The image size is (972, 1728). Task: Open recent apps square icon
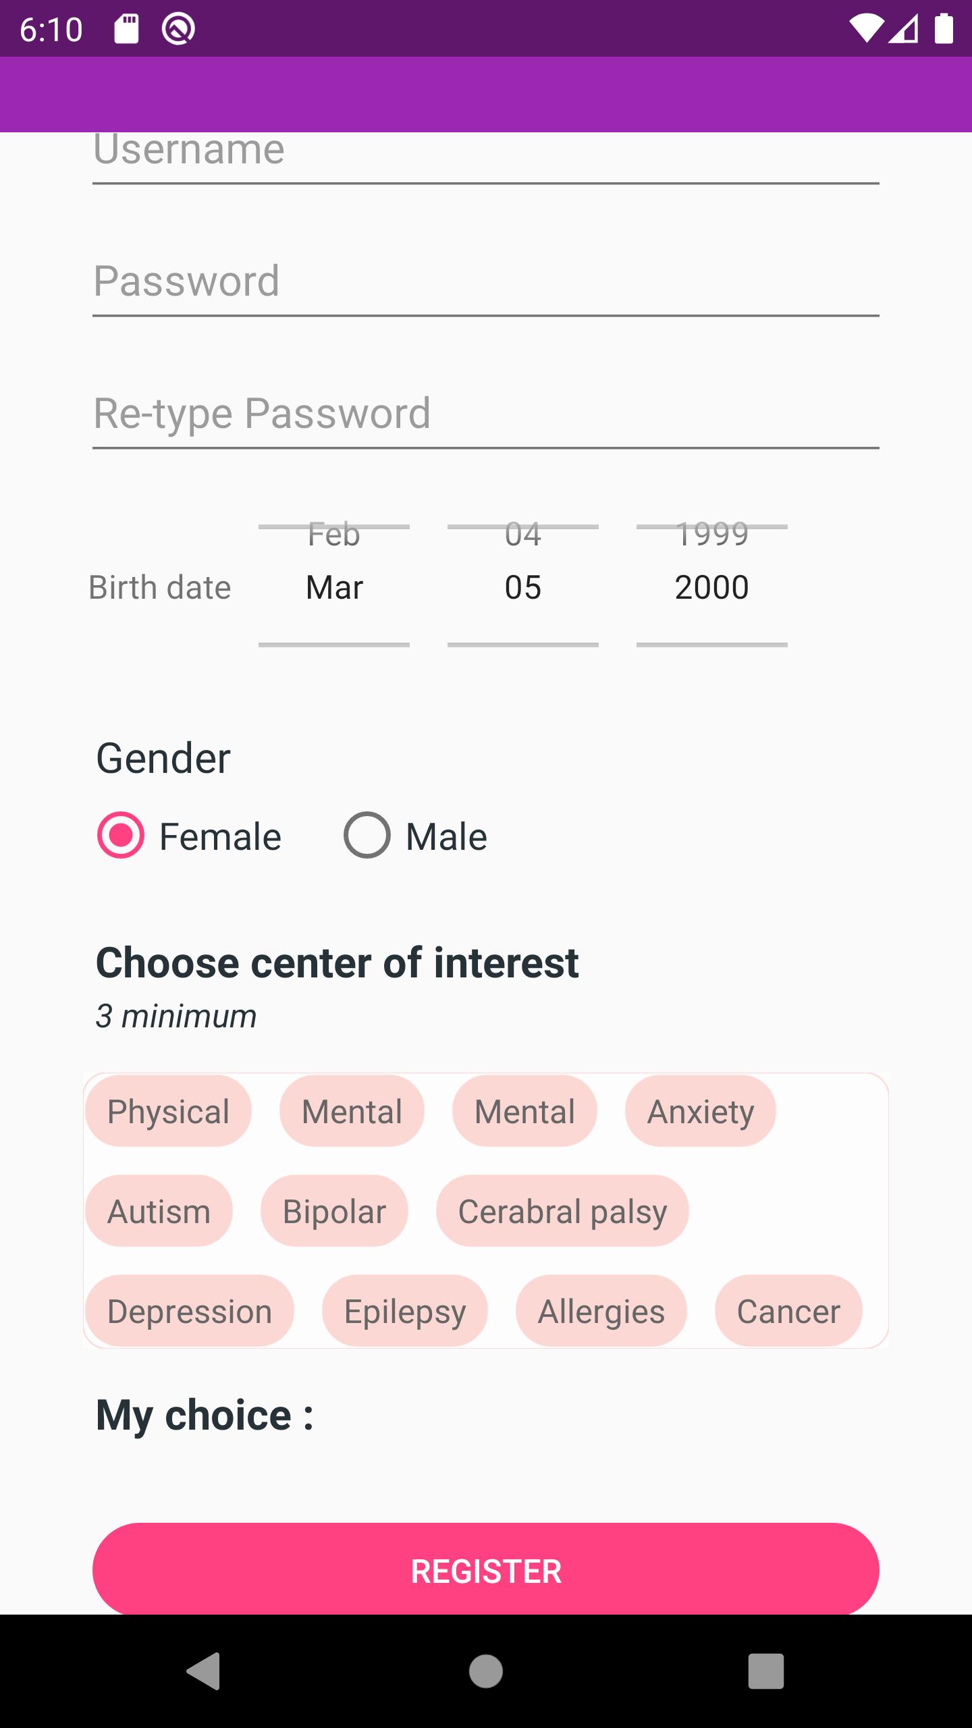point(766,1671)
